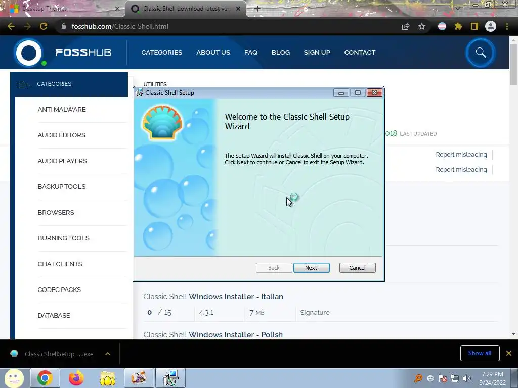Viewport: 518px width, 388px height.
Task: Toggle the sidebar CATEGORIES hamburger icon
Action: click(x=23, y=84)
